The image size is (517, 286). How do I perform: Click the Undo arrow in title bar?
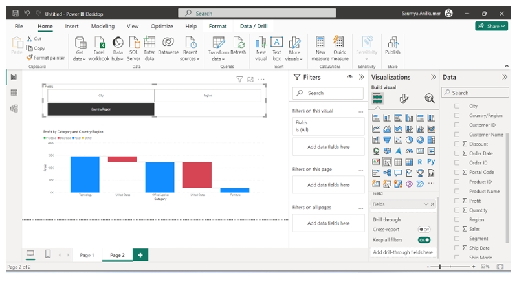pyautogui.click(x=27, y=13)
